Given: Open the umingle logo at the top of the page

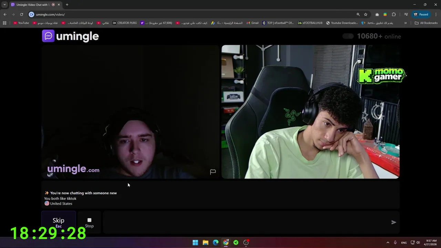Looking at the screenshot, I should click(x=71, y=36).
